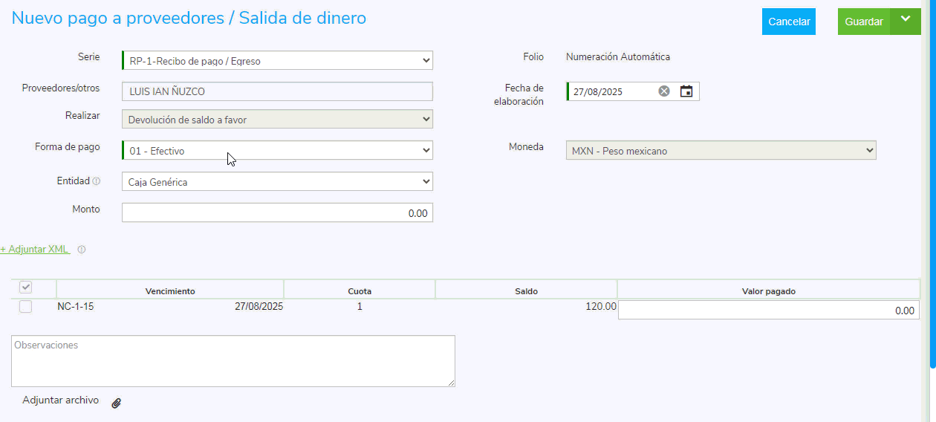
Task: Open the Entidad Caja Genérica dropdown
Action: point(277,181)
